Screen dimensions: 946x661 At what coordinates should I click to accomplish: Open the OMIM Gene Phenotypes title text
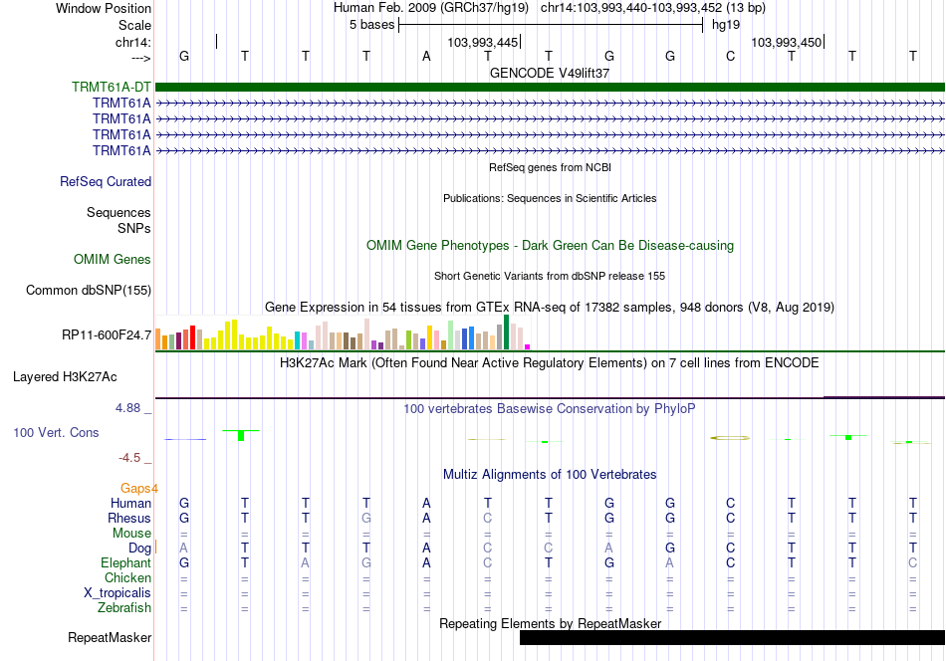coord(550,246)
